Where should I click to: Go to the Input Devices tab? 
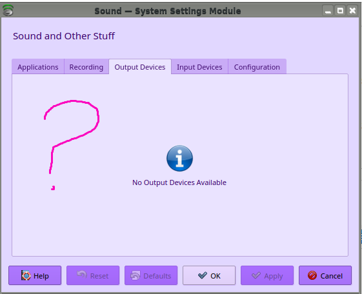[x=199, y=67]
